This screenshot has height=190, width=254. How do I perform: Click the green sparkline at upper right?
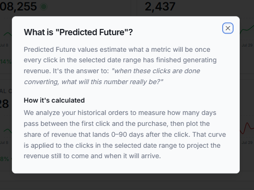(x=247, y=28)
